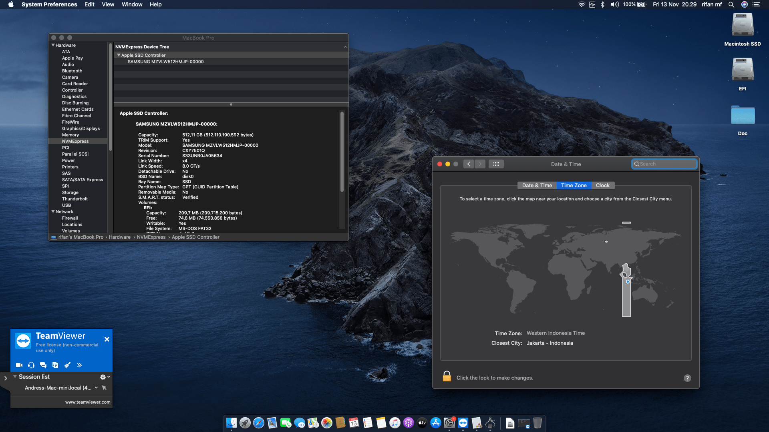Viewport: 769px width, 432px height.
Task: Select Thunderbolt in the hardware list
Action: tap(74, 199)
